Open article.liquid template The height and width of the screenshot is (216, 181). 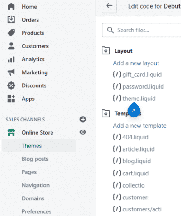[139, 149]
